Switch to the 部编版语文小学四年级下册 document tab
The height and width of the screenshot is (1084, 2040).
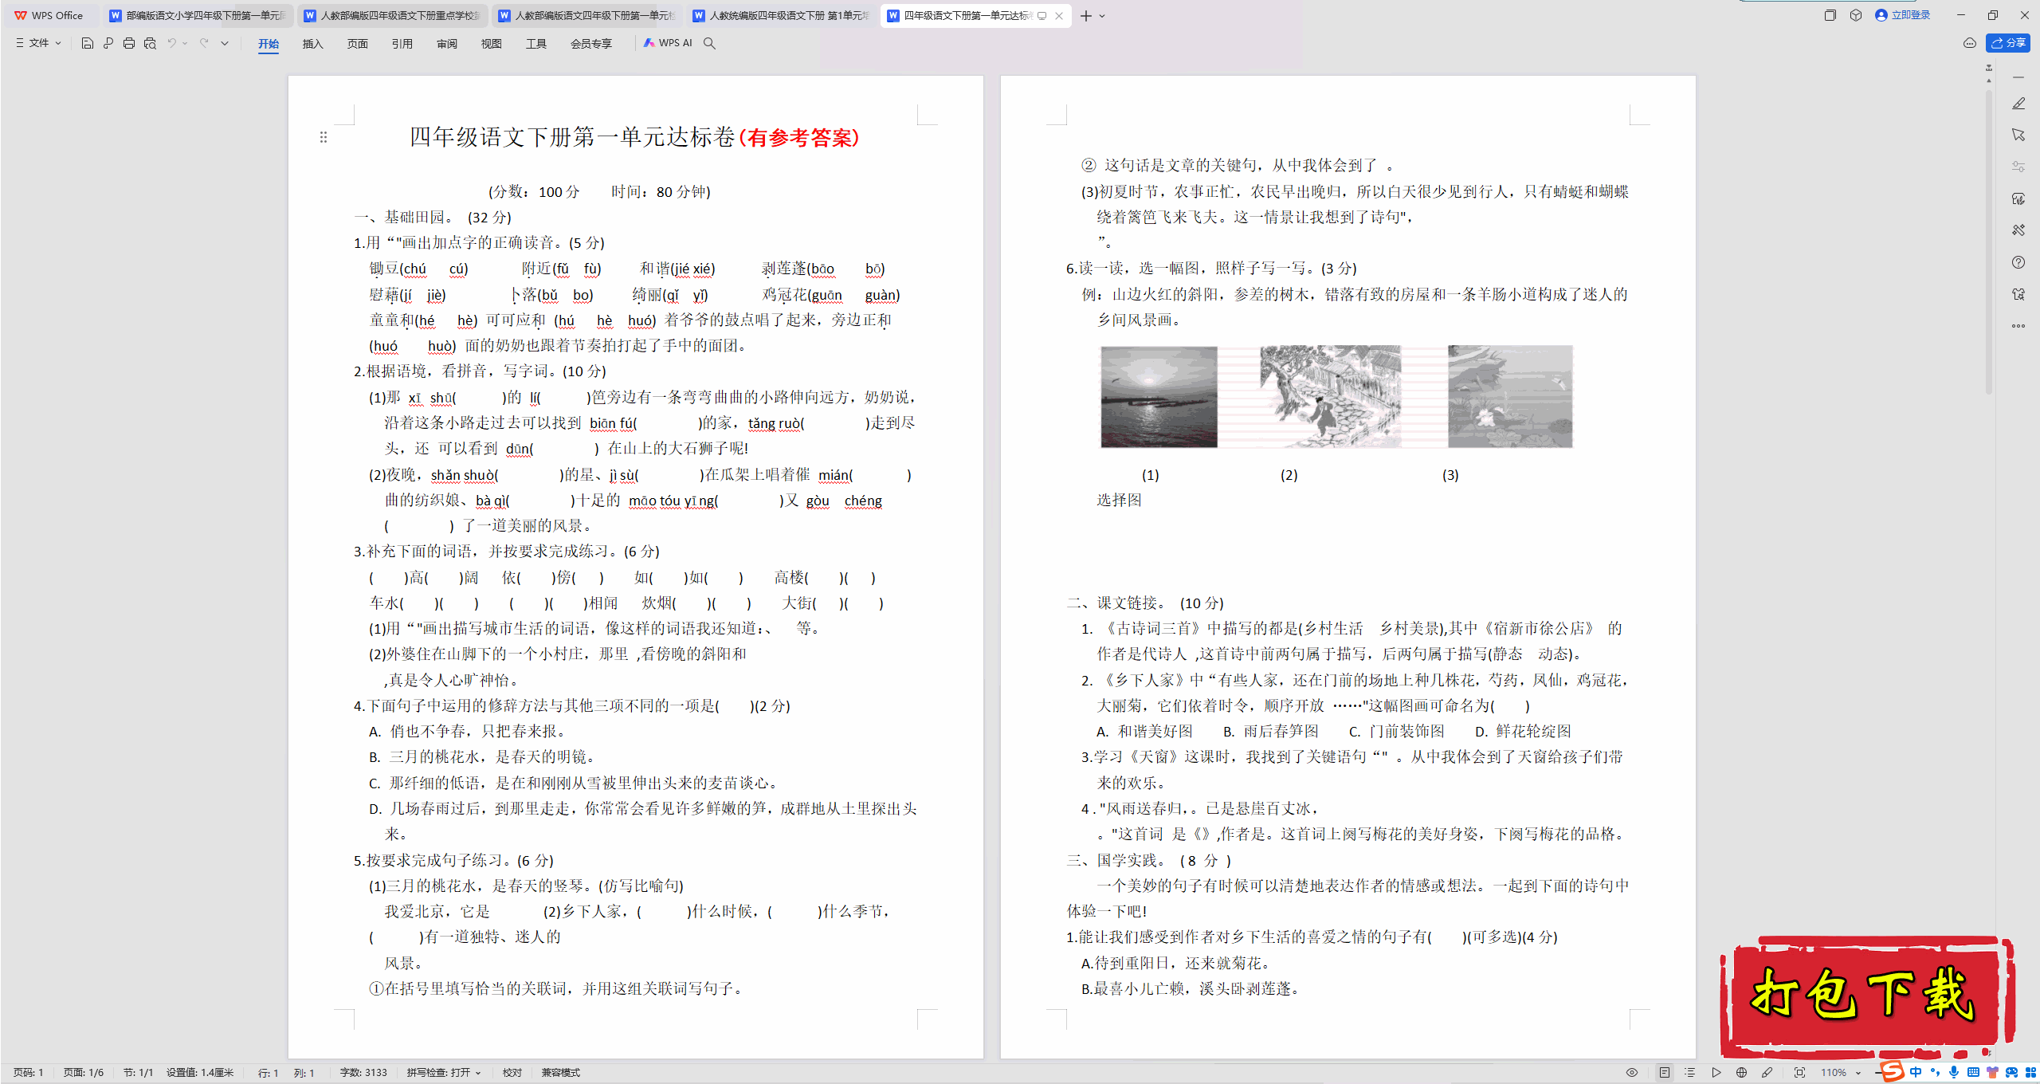198,15
